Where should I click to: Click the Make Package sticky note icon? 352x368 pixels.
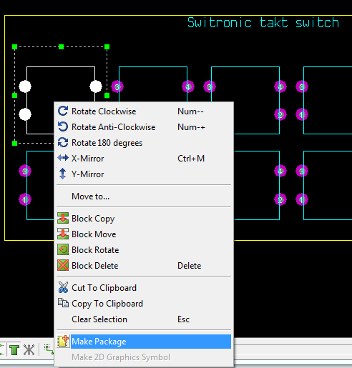[x=63, y=341]
